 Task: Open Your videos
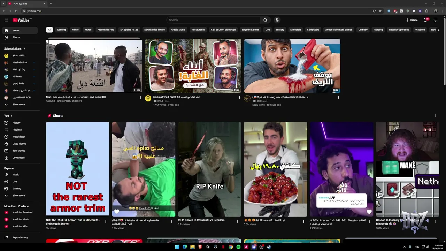[x=20, y=151]
